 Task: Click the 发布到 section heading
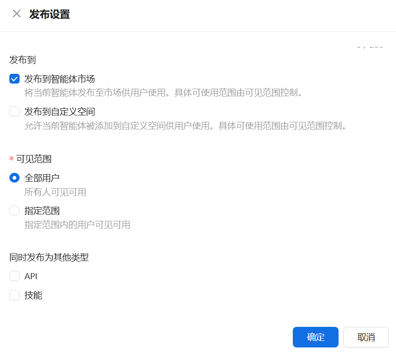pyautogui.click(x=23, y=60)
